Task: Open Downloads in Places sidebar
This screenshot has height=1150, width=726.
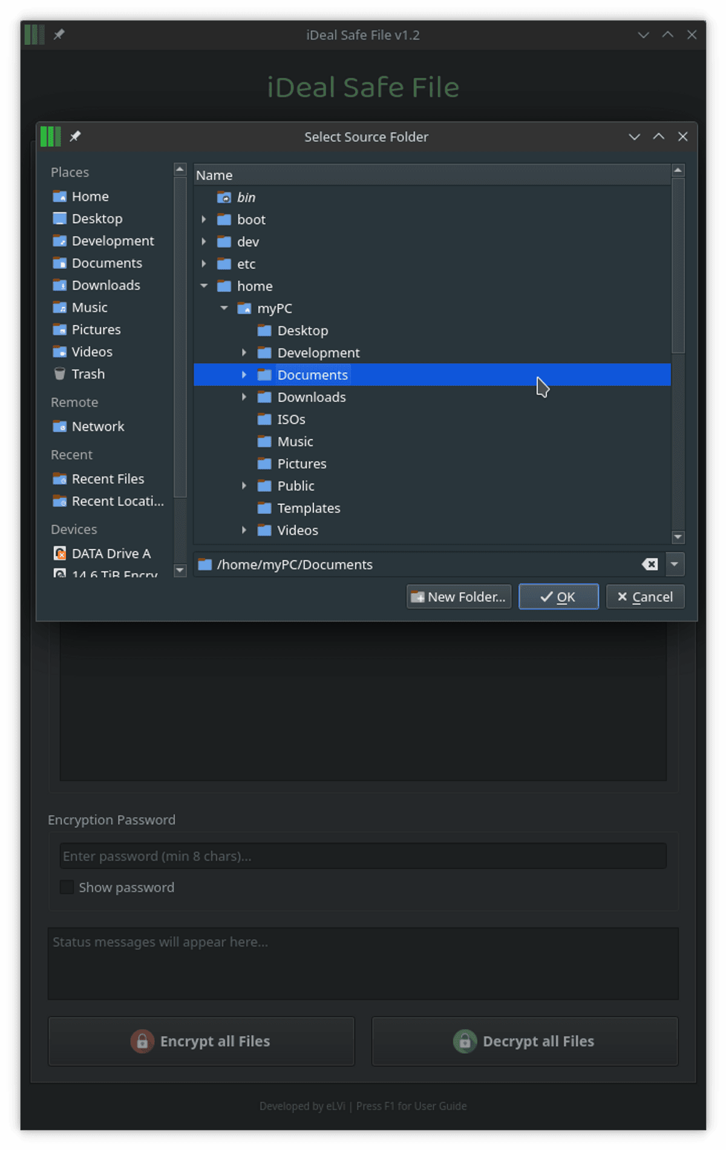Action: (x=106, y=286)
